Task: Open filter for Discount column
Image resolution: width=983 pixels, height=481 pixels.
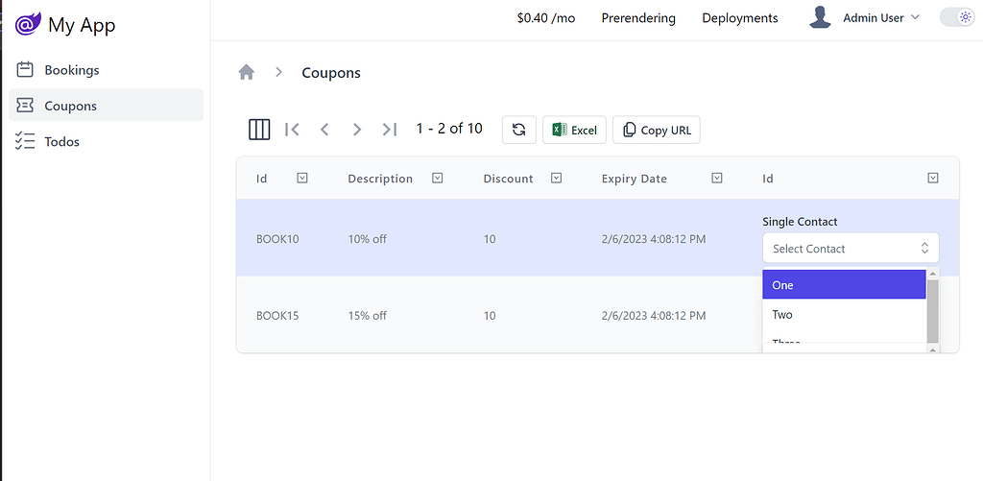Action: 556,178
